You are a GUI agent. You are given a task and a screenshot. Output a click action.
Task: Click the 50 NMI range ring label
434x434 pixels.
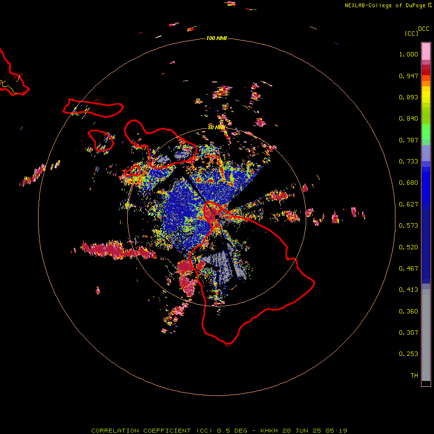coord(217,127)
